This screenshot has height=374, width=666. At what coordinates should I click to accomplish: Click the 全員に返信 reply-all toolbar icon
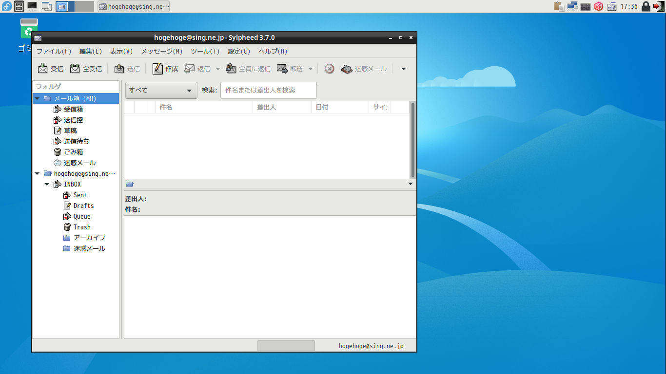click(x=231, y=69)
